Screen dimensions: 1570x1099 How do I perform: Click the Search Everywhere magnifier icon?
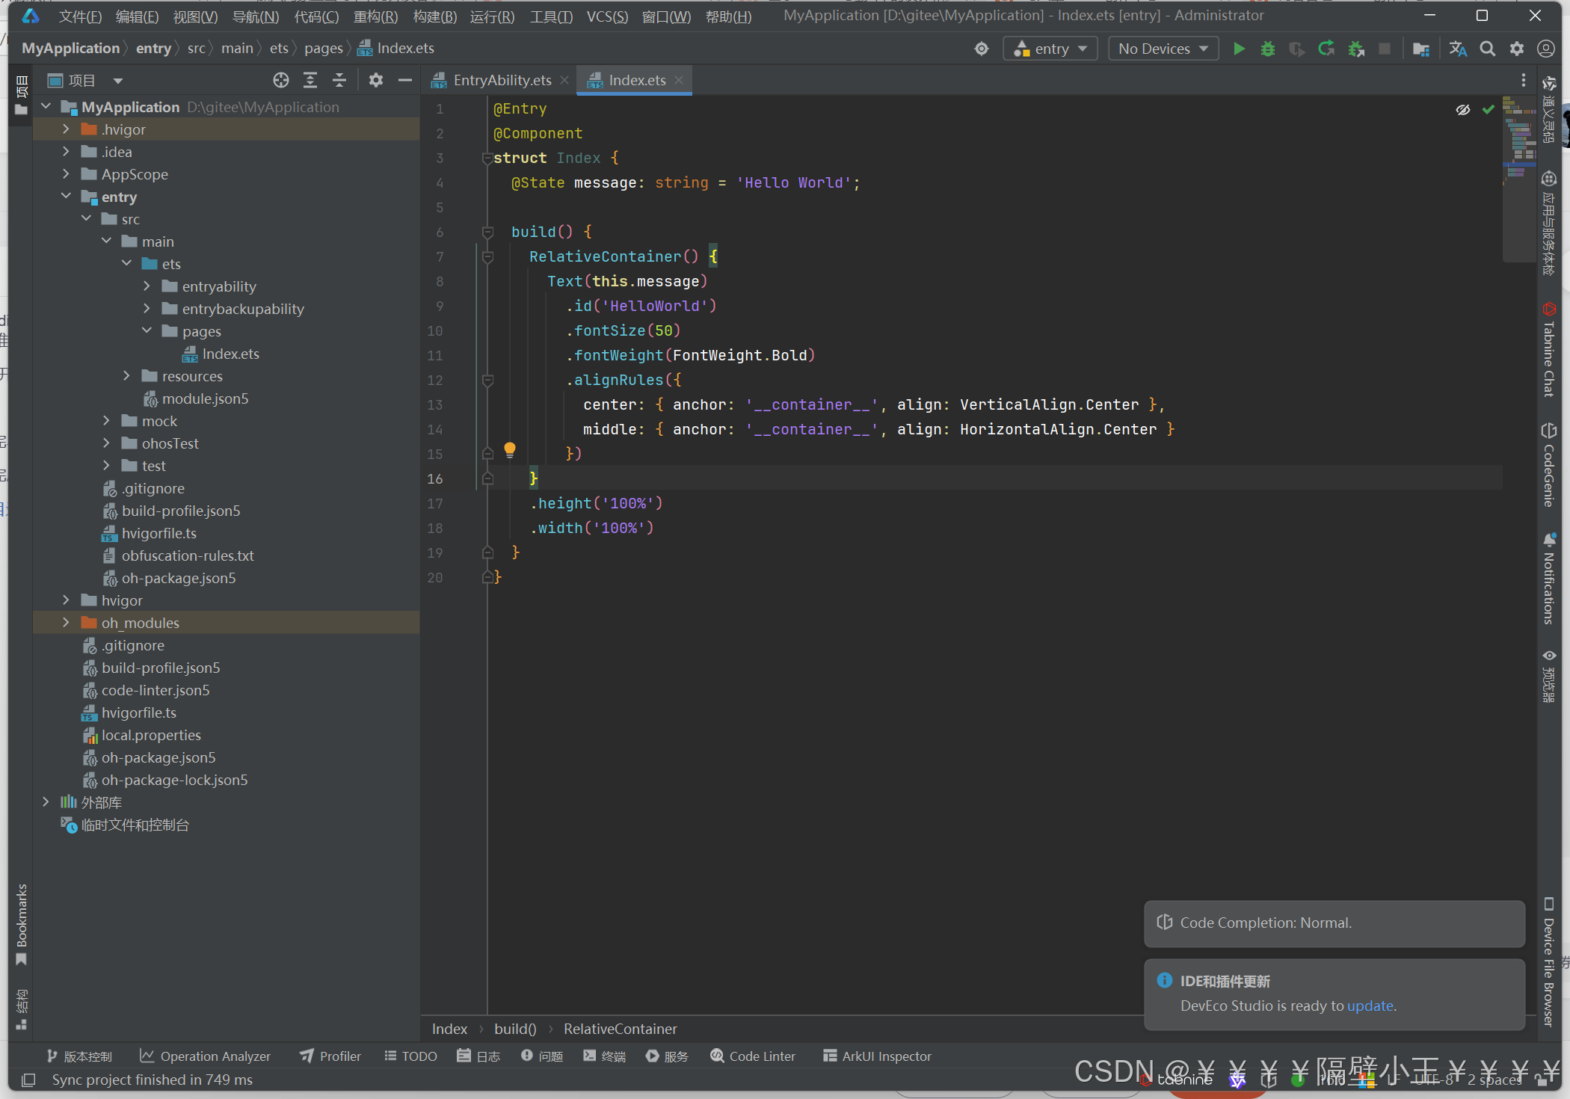click(x=1487, y=49)
